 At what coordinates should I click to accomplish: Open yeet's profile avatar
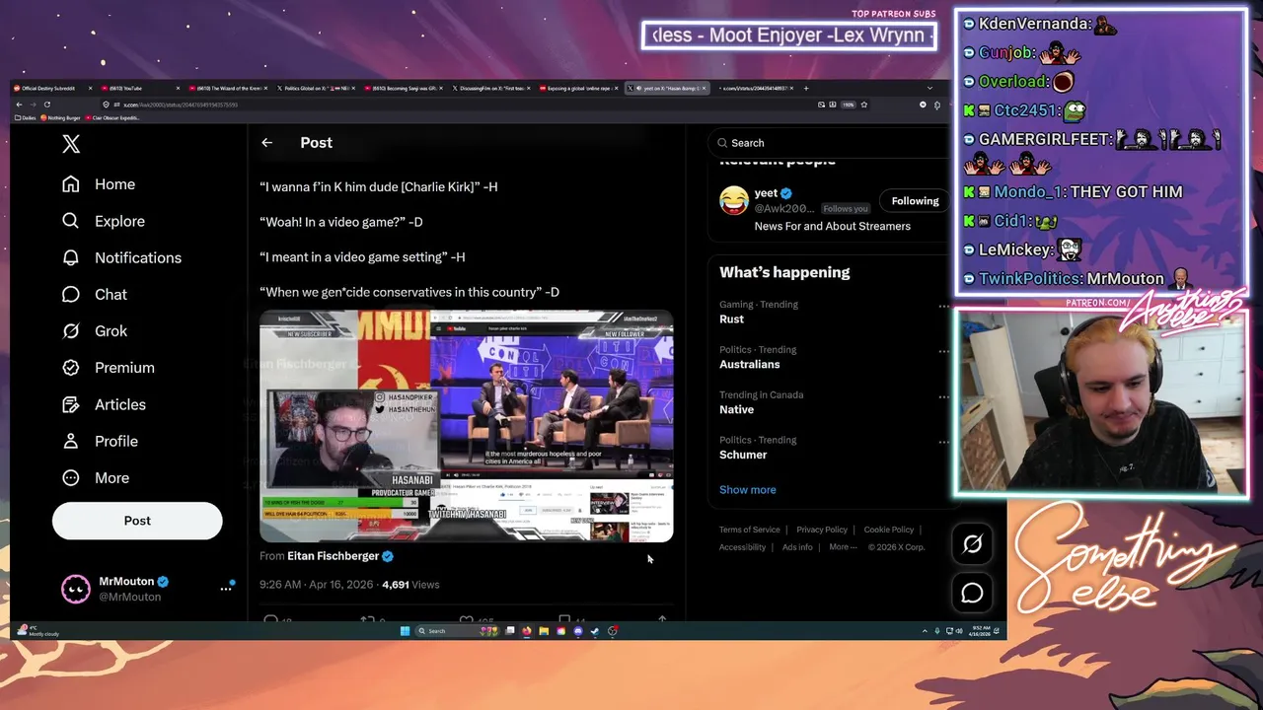tap(734, 200)
